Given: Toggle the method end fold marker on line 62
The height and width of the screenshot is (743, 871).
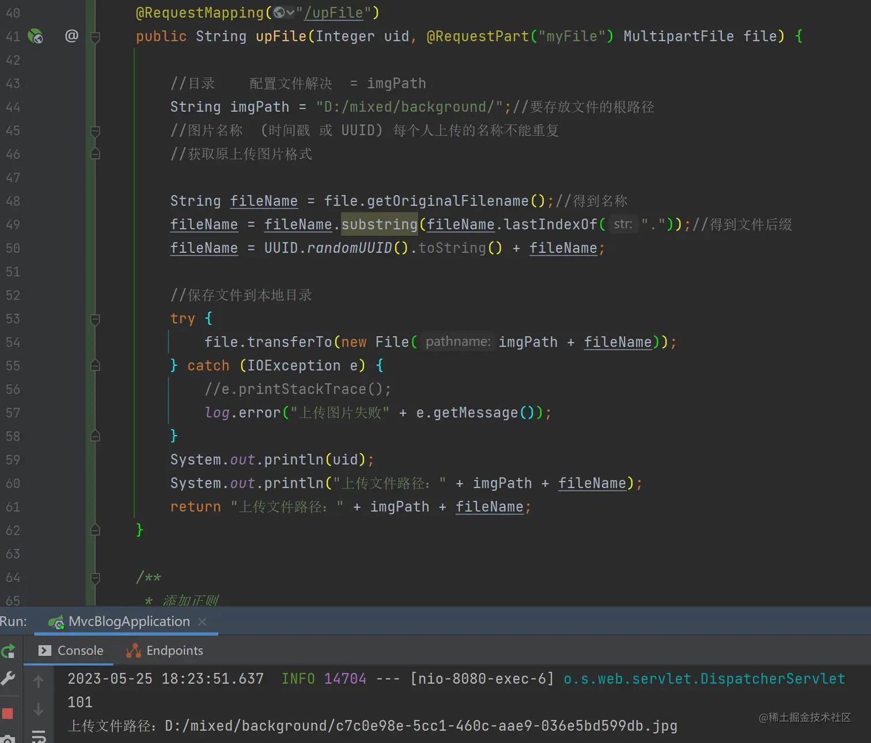Looking at the screenshot, I should tap(96, 530).
